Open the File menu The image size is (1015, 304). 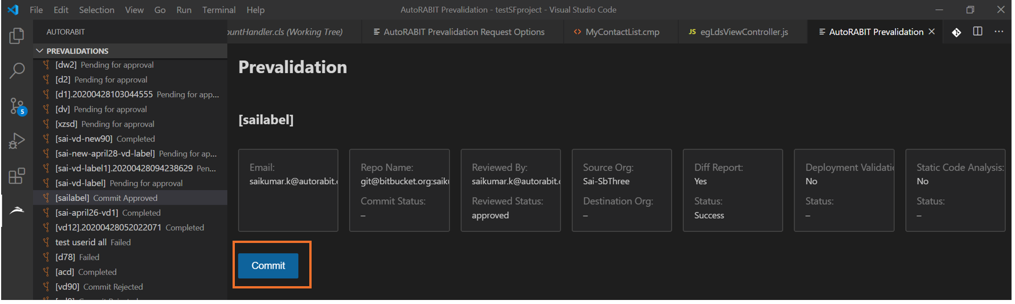36,10
